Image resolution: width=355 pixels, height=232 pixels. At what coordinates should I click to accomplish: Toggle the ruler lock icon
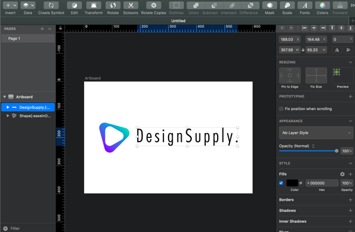pyautogui.click(x=60, y=28)
